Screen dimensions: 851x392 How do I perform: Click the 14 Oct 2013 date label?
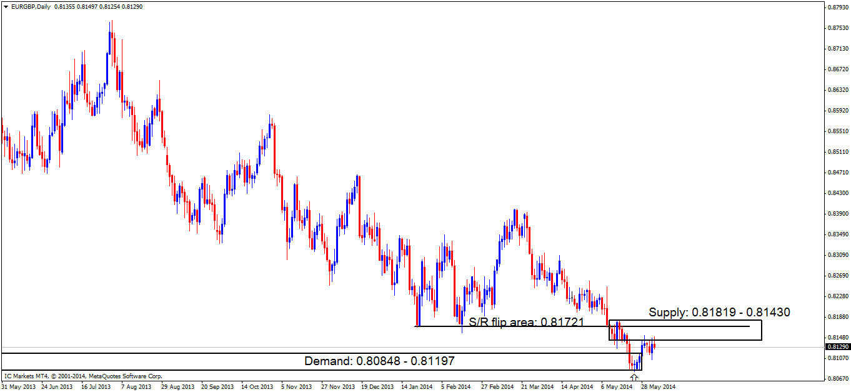tap(257, 387)
